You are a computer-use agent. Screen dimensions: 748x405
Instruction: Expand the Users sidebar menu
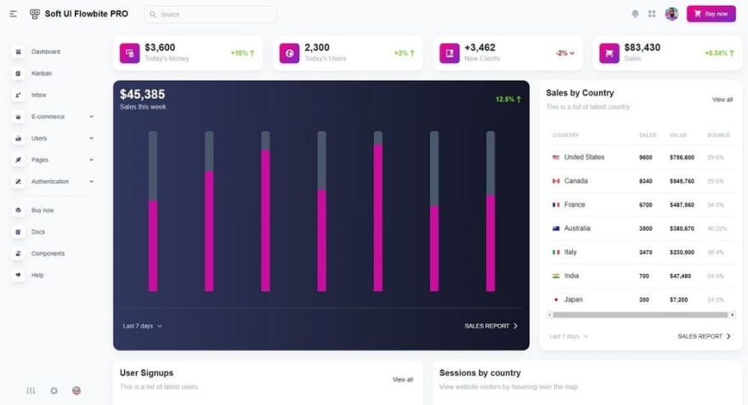[53, 138]
